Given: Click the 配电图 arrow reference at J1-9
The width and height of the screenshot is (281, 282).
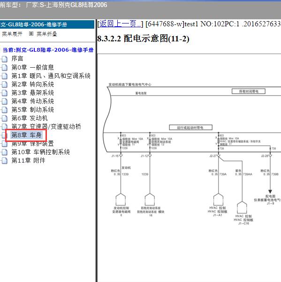Looking at the screenshot, I should click(x=270, y=192).
